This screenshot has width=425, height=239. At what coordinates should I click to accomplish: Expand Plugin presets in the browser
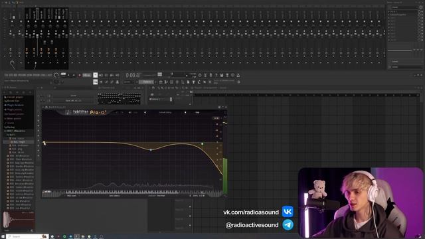[15, 110]
